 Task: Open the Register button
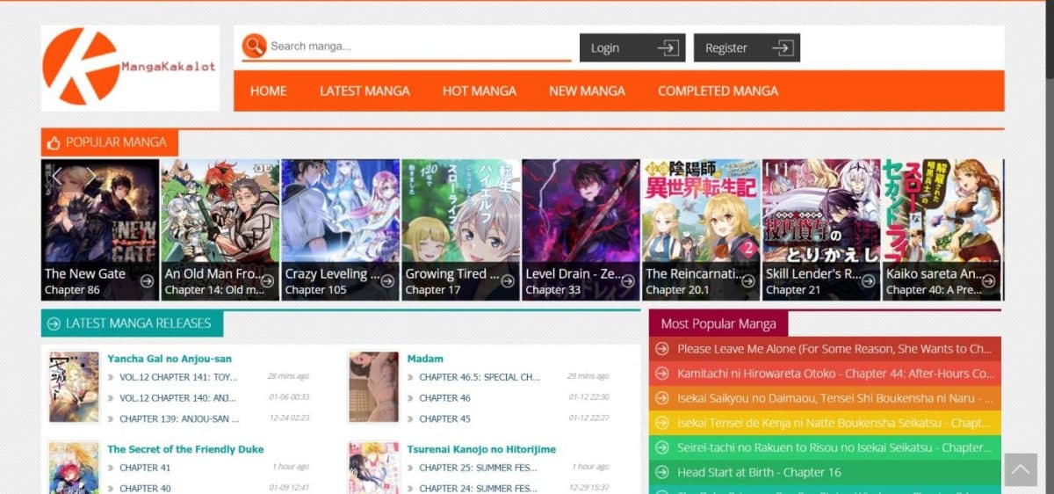(x=746, y=47)
